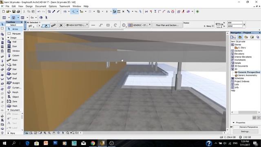Select Generic Perspective in Navigator tree
The image size is (261, 147).
coord(249,72)
